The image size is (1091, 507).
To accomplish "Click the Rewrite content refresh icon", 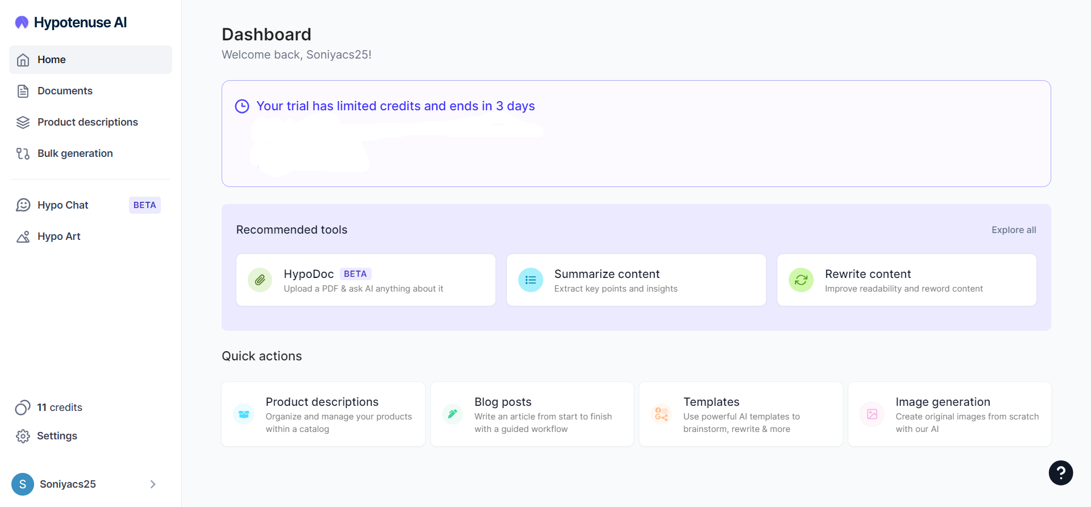I will (801, 280).
